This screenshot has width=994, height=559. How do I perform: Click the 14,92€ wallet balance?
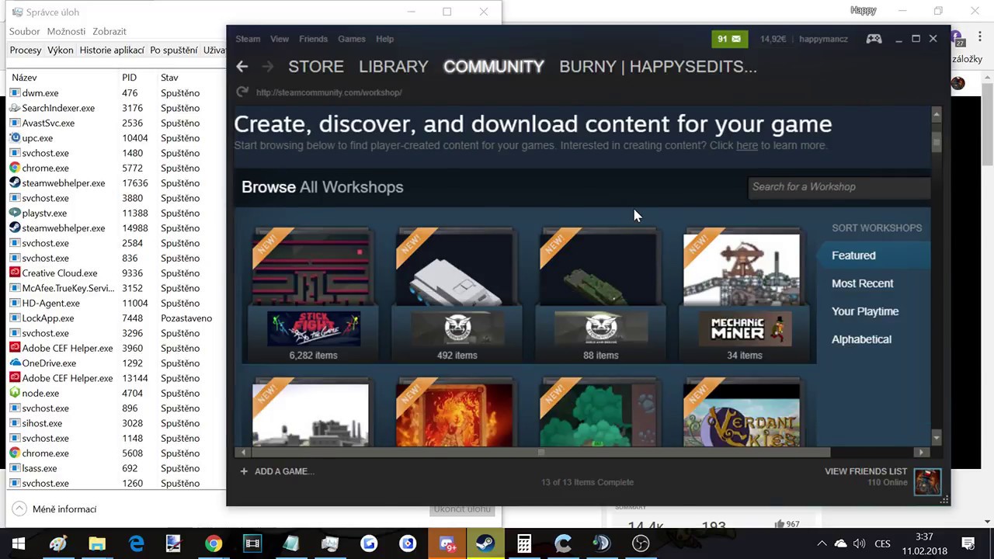[x=773, y=39]
